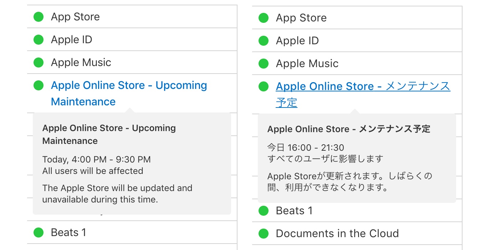Click the Apple Music status indicator in the English list

(x=39, y=62)
